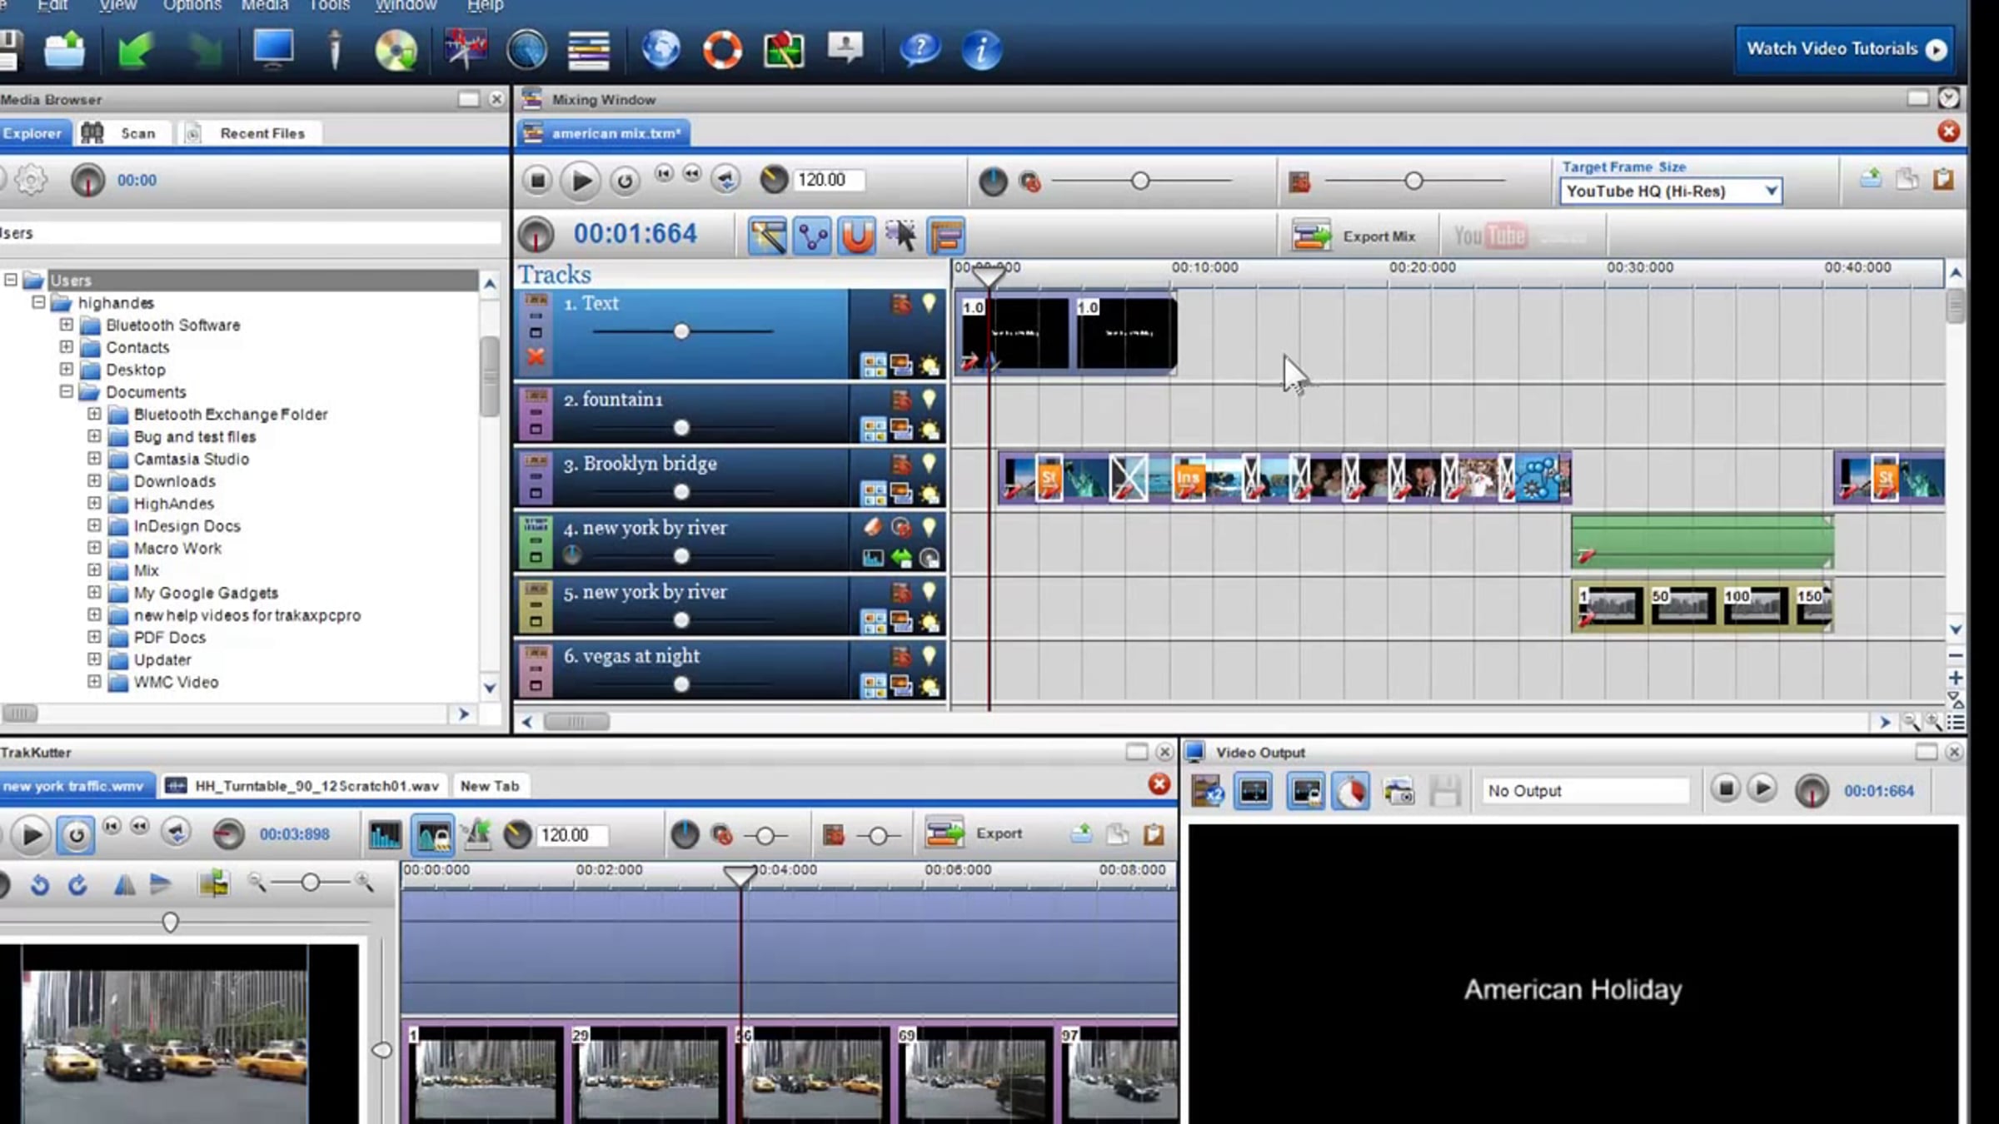Open the Target Frame Size dropdown
1999x1124 pixels.
tap(1670, 191)
